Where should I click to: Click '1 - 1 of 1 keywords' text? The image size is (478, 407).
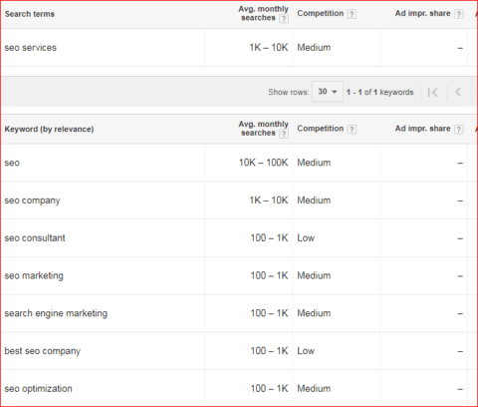tap(380, 92)
